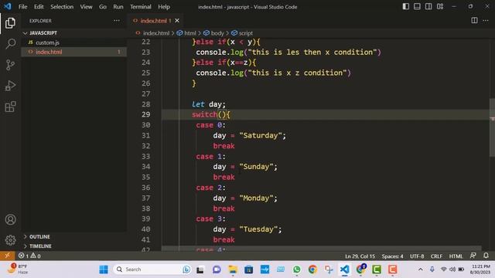This screenshot has width=495, height=278.
Task: Click the Explorer more actions ellipsis
Action: tap(117, 21)
